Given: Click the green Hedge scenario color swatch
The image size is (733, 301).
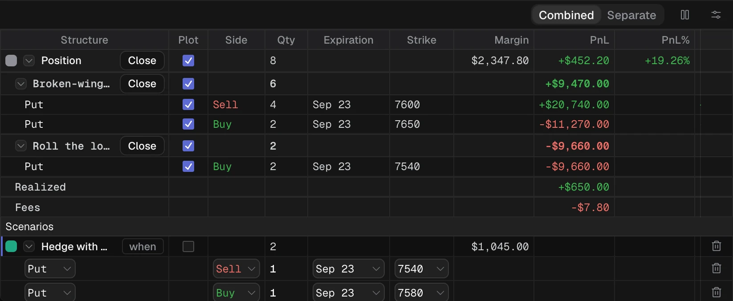Looking at the screenshot, I should click(x=11, y=247).
